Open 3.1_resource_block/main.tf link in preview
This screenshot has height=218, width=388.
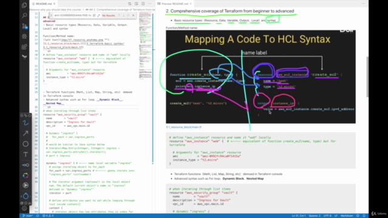184,127
